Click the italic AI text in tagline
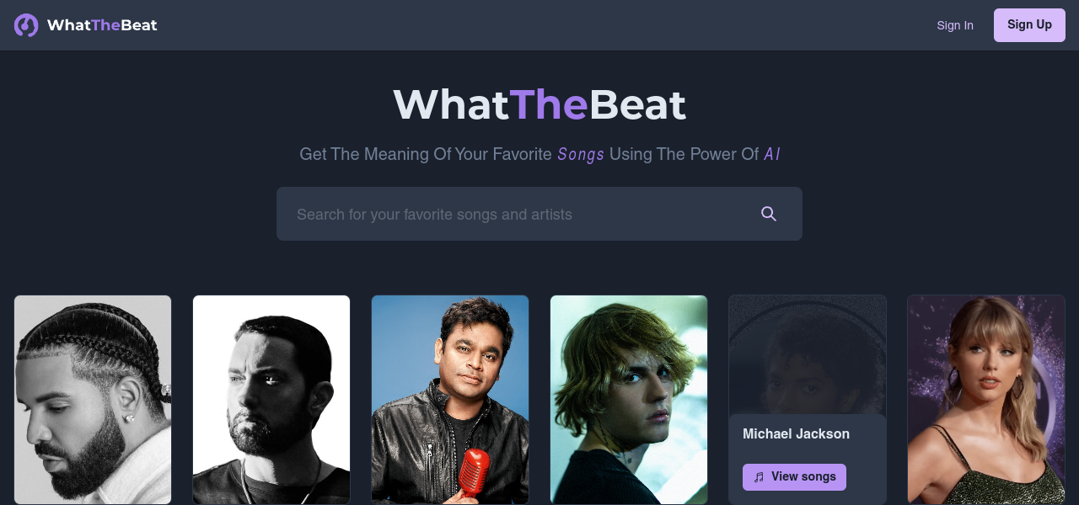 pos(772,154)
